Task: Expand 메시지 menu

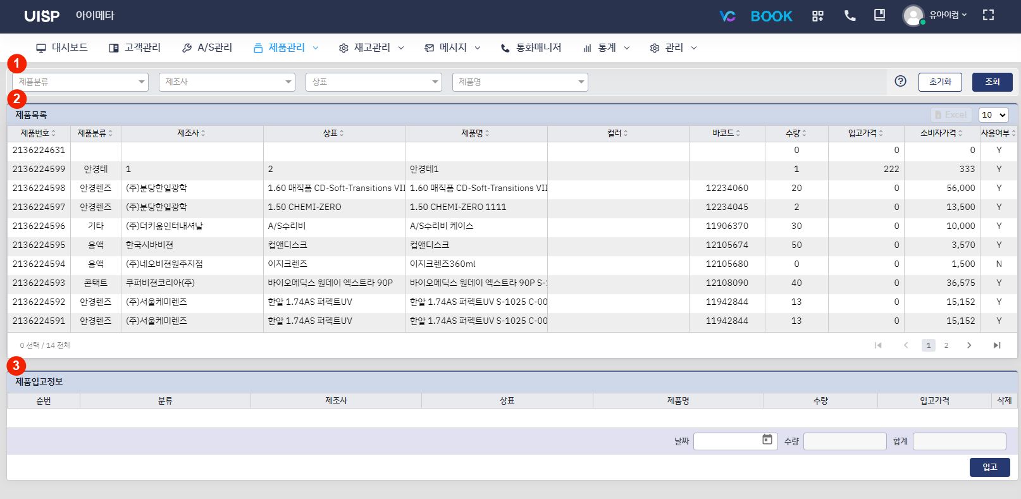Action: point(452,47)
